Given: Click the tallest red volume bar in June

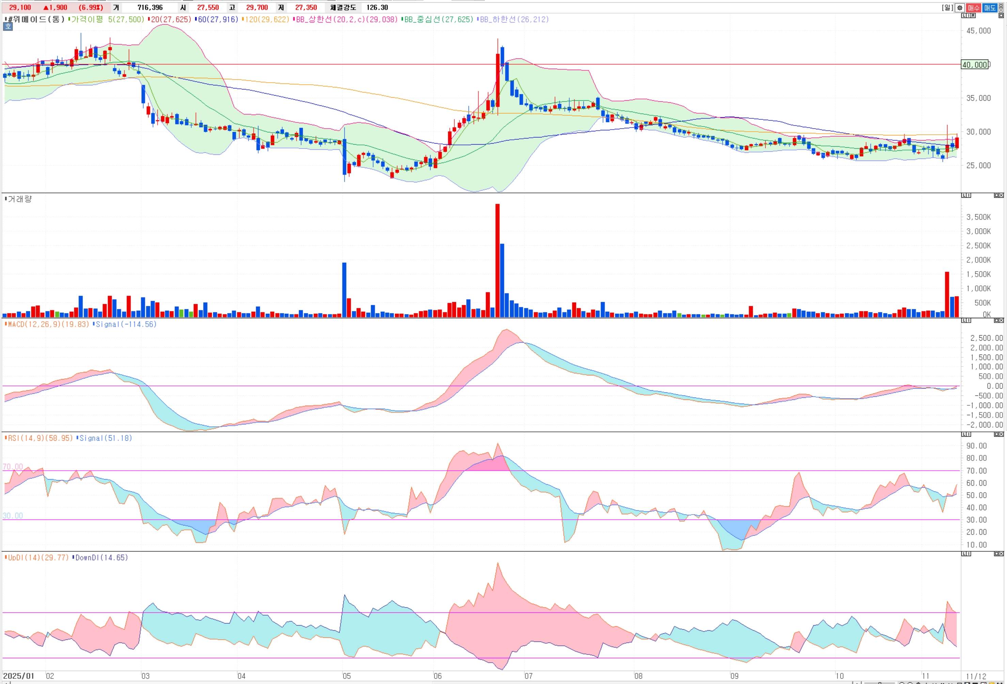Looking at the screenshot, I should pos(498,260).
